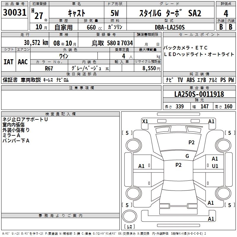Select アルミ equipment entry
This screenshot has height=237, width=237.
pyautogui.click(x=213, y=80)
